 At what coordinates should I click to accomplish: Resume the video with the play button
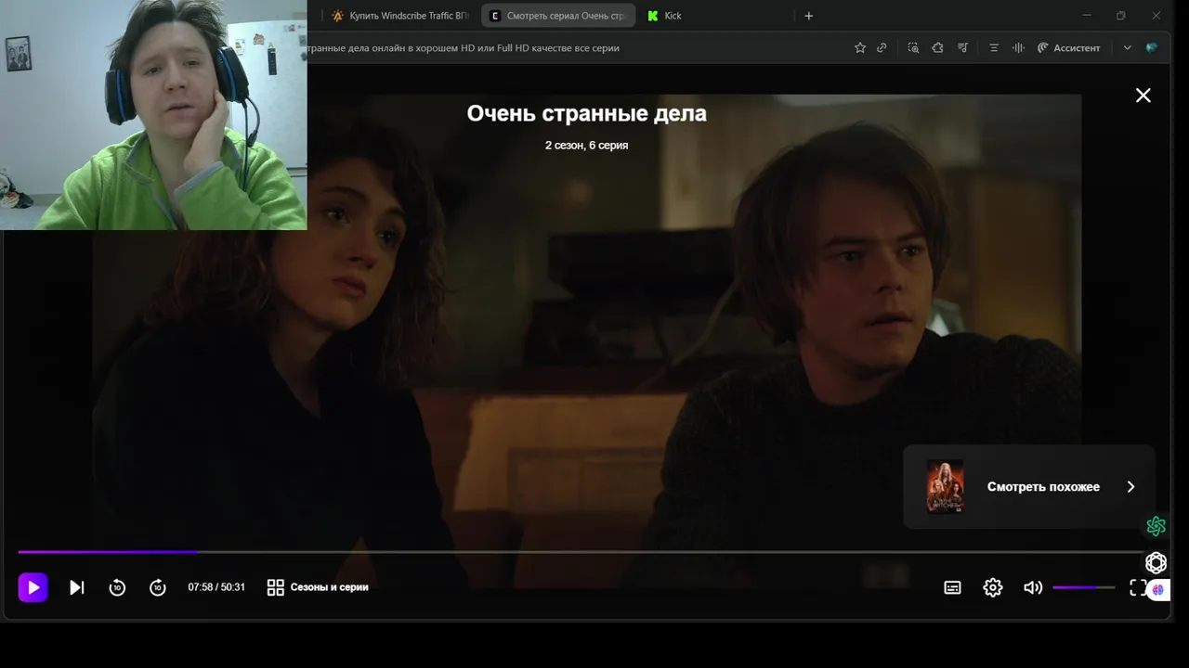click(33, 587)
